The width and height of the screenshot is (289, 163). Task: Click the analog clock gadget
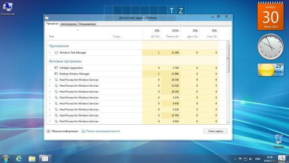270,47
